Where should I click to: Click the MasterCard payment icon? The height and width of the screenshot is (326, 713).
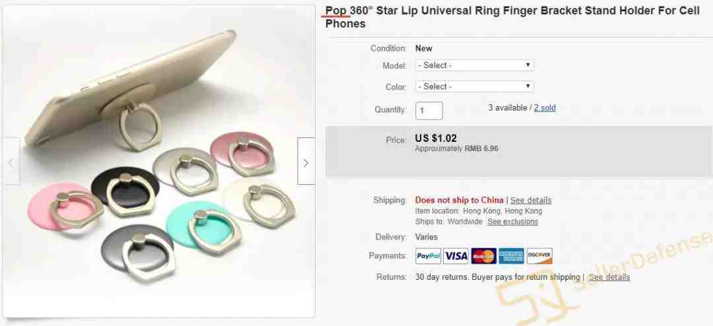pos(483,256)
